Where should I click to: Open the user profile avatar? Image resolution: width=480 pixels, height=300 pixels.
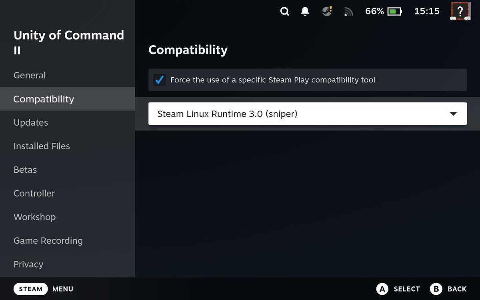[x=460, y=11]
